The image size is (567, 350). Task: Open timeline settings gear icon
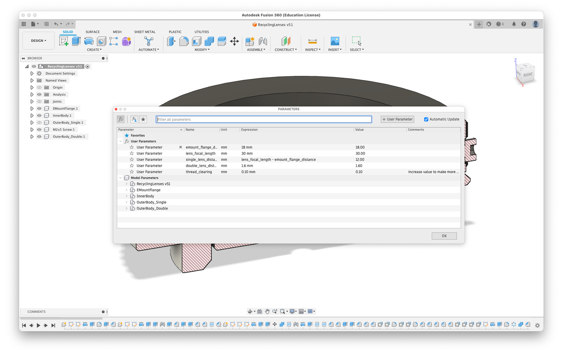tap(537, 325)
